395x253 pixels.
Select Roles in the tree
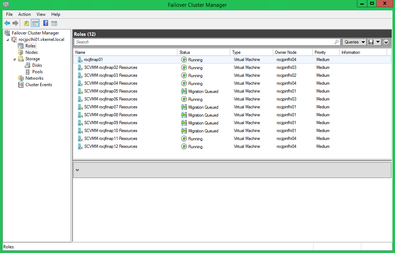point(30,46)
